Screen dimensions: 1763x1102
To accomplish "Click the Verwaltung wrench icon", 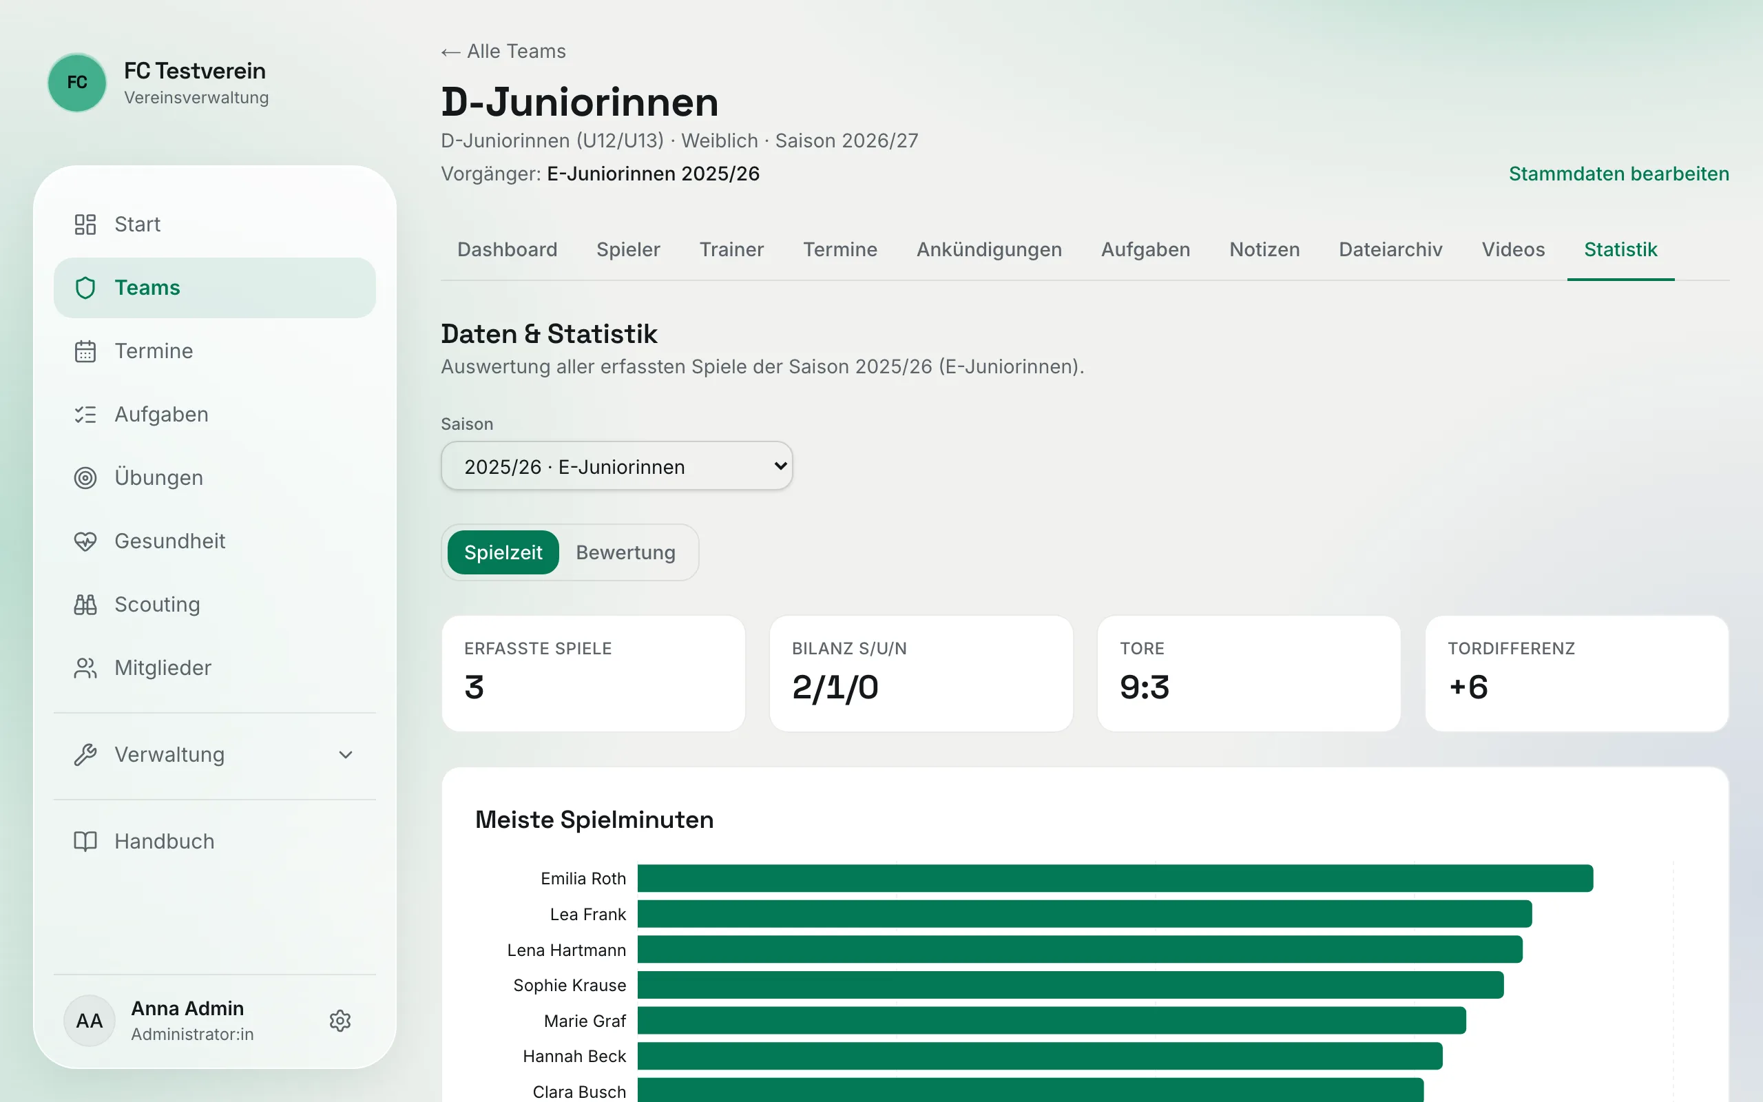I will coord(85,755).
